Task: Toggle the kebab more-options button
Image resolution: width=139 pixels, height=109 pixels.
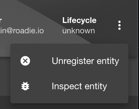Action: 119,25
